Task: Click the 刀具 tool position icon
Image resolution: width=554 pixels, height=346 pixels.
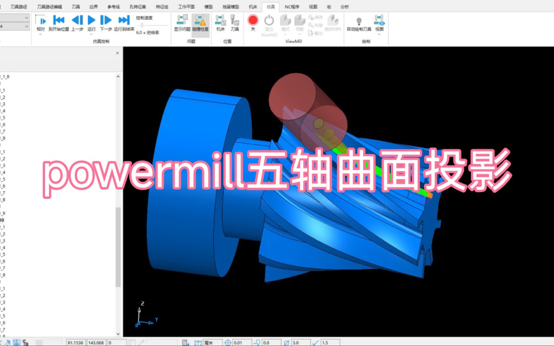Action: [234, 20]
